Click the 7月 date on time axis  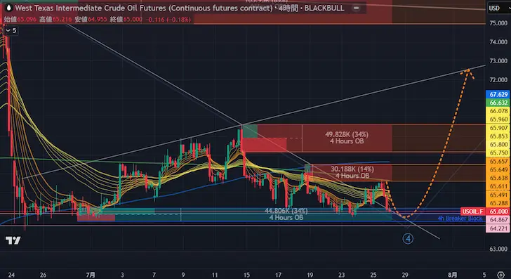(x=91, y=275)
